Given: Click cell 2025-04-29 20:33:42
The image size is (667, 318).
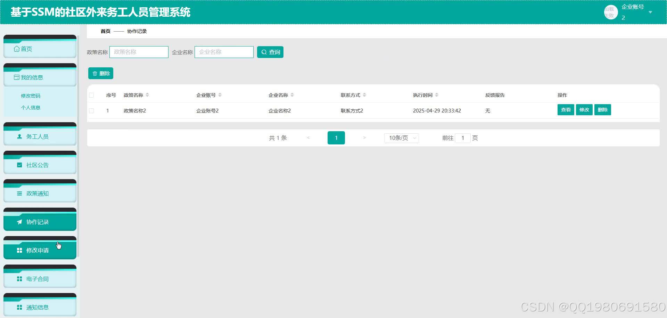Looking at the screenshot, I should [x=437, y=111].
